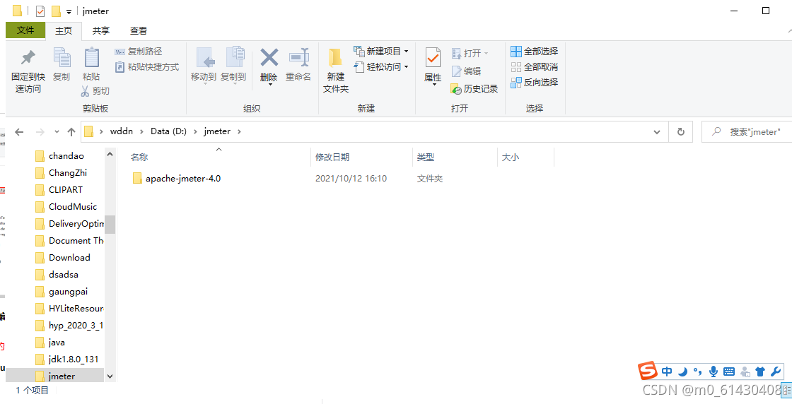Toggle the Sogou punctuation mode icon
The image size is (792, 404).
click(697, 372)
